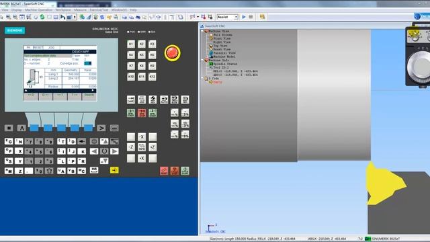Screen dimensions: 430x242
Task: Select Spindle Status in the tree
Action: 225,64
